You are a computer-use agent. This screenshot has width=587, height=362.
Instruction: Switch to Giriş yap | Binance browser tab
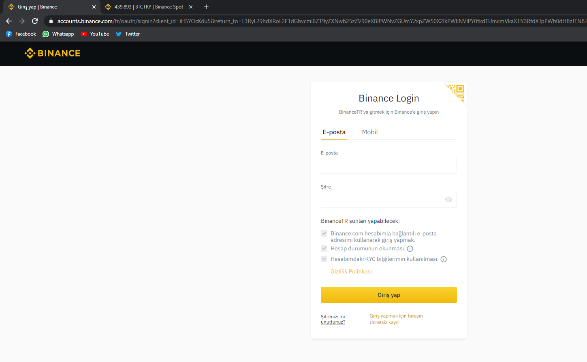click(x=51, y=7)
